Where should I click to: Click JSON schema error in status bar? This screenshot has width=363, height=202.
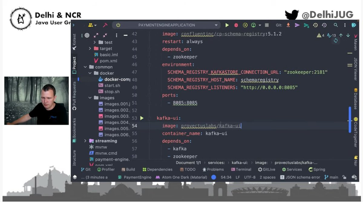(300, 177)
